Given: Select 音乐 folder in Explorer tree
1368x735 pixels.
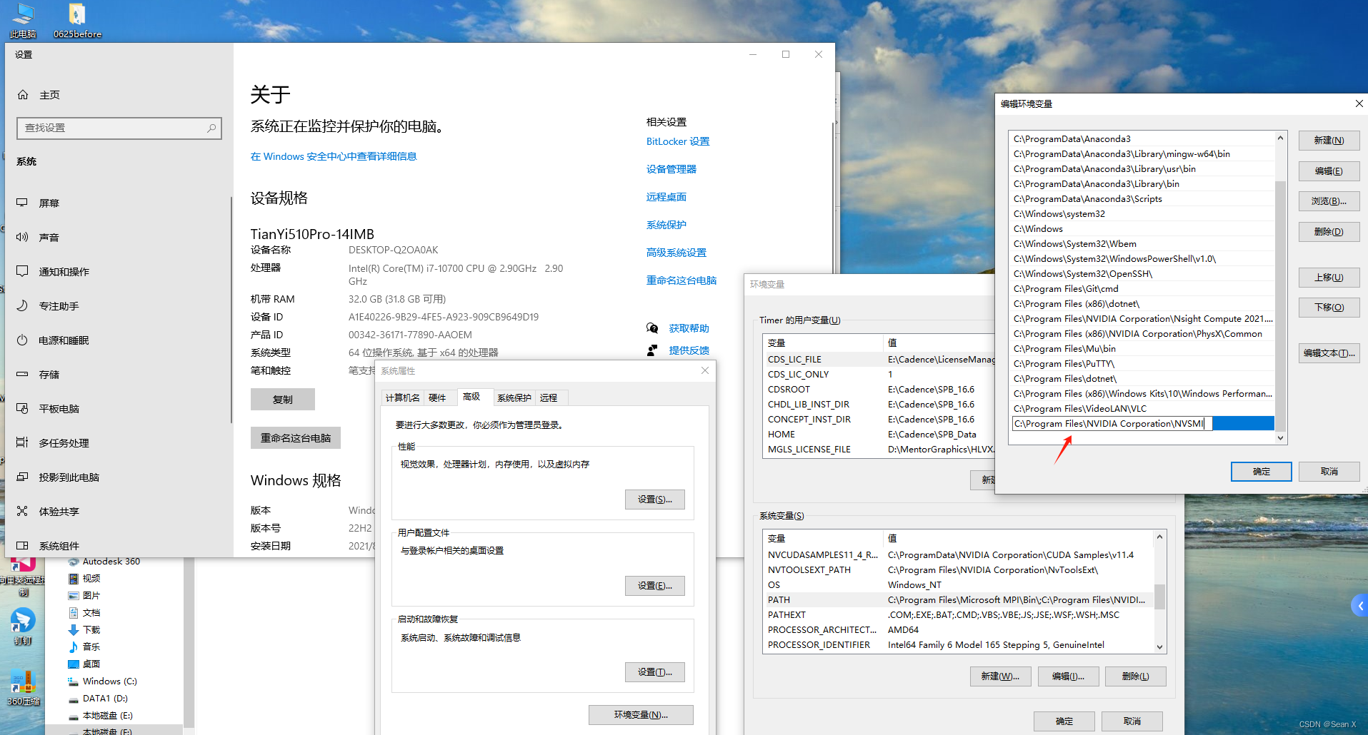Looking at the screenshot, I should click(x=84, y=647).
